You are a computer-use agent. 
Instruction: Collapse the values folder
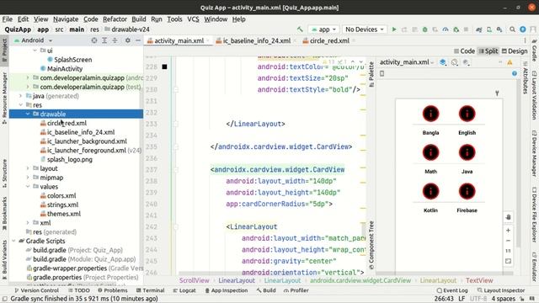tap(28, 187)
